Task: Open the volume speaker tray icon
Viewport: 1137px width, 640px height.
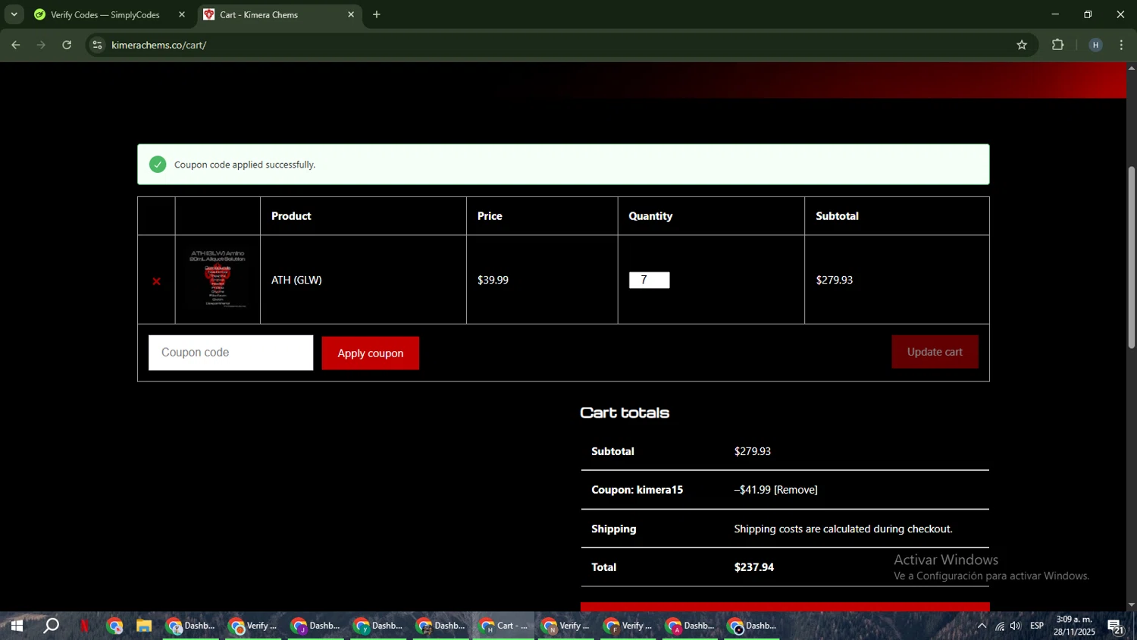Action: [1016, 626]
